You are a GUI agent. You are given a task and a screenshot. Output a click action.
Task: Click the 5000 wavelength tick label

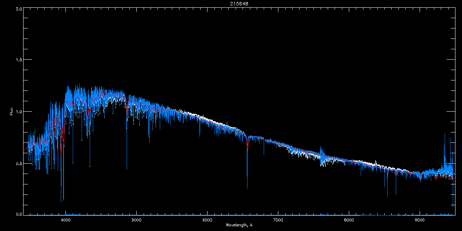(136, 220)
